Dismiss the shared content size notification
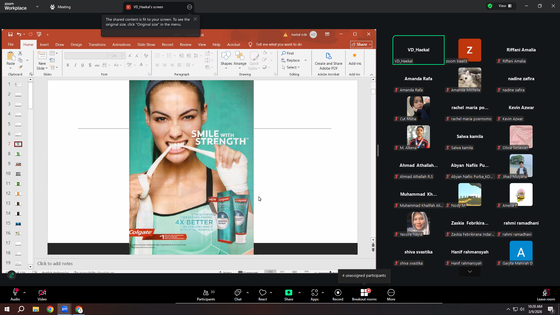Image resolution: width=560 pixels, height=315 pixels. pyautogui.click(x=195, y=19)
